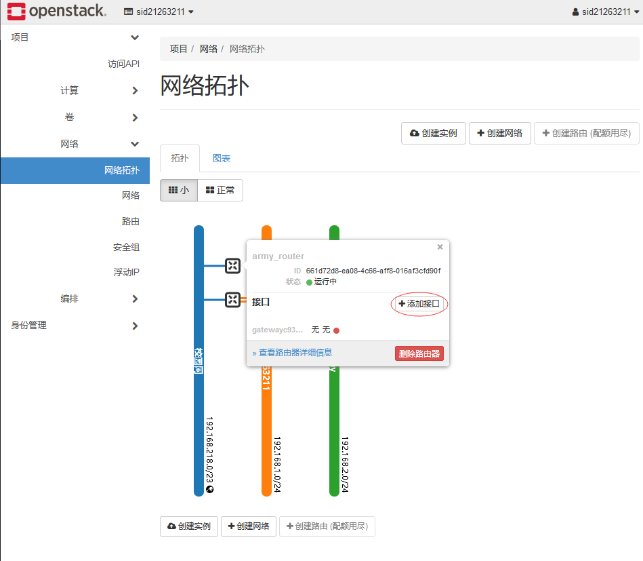Toggle the 小 topology size view

(179, 190)
